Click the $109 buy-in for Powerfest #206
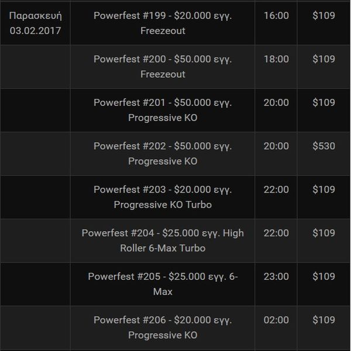351x351 pixels. pyautogui.click(x=324, y=319)
